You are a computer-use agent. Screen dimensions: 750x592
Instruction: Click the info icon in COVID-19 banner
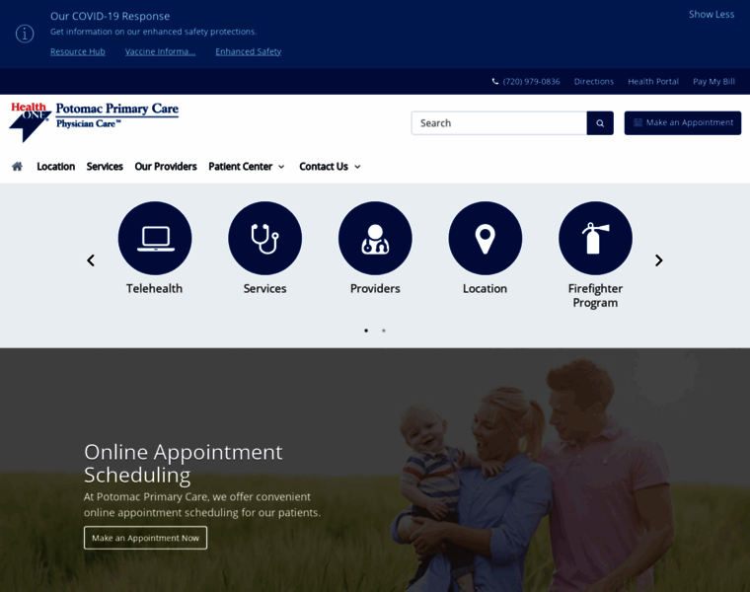[25, 34]
